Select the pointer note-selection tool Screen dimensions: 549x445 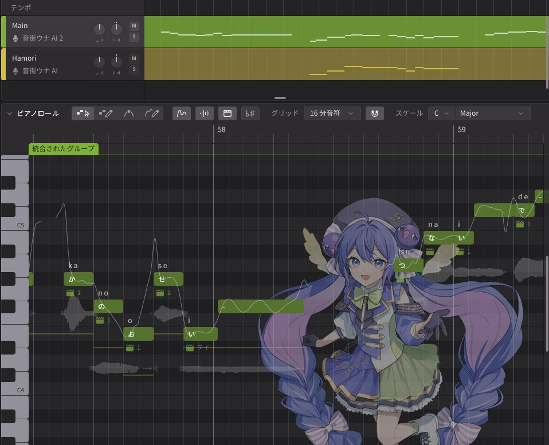(x=83, y=113)
